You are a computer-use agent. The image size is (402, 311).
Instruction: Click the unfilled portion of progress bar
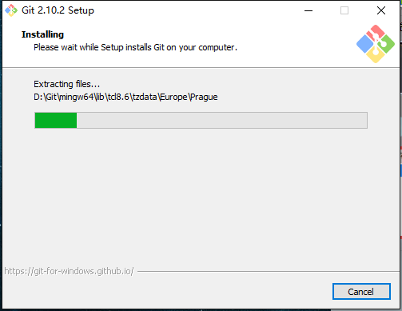[x=222, y=121]
